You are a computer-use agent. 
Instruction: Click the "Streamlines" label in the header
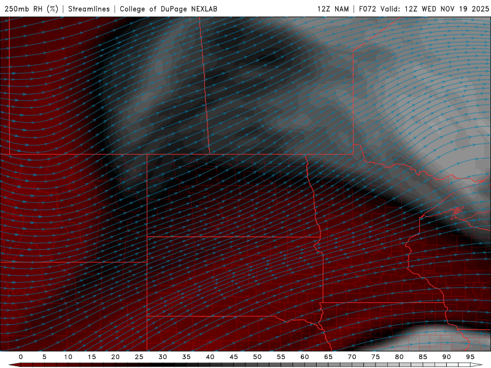coord(89,9)
